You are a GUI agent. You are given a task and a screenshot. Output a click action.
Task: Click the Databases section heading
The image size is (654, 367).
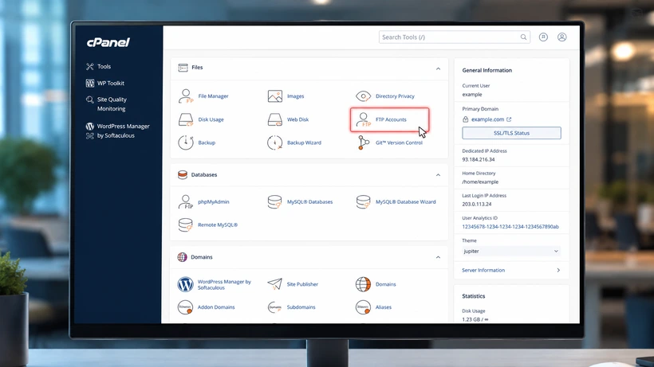click(204, 175)
